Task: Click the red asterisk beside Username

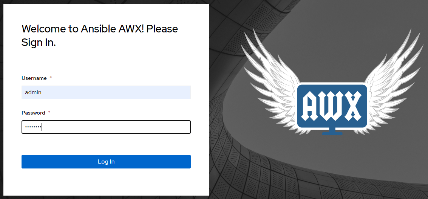Action: click(51, 78)
